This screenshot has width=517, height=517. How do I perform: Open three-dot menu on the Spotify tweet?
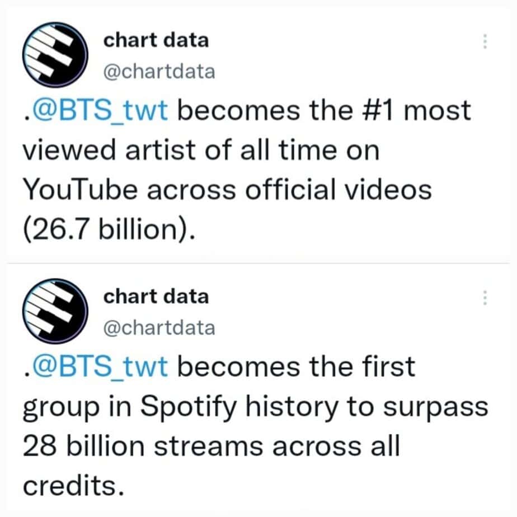point(485,298)
